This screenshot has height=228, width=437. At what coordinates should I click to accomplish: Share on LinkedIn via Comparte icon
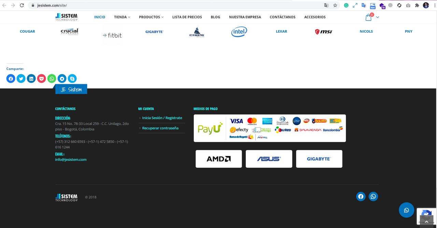[31, 79]
